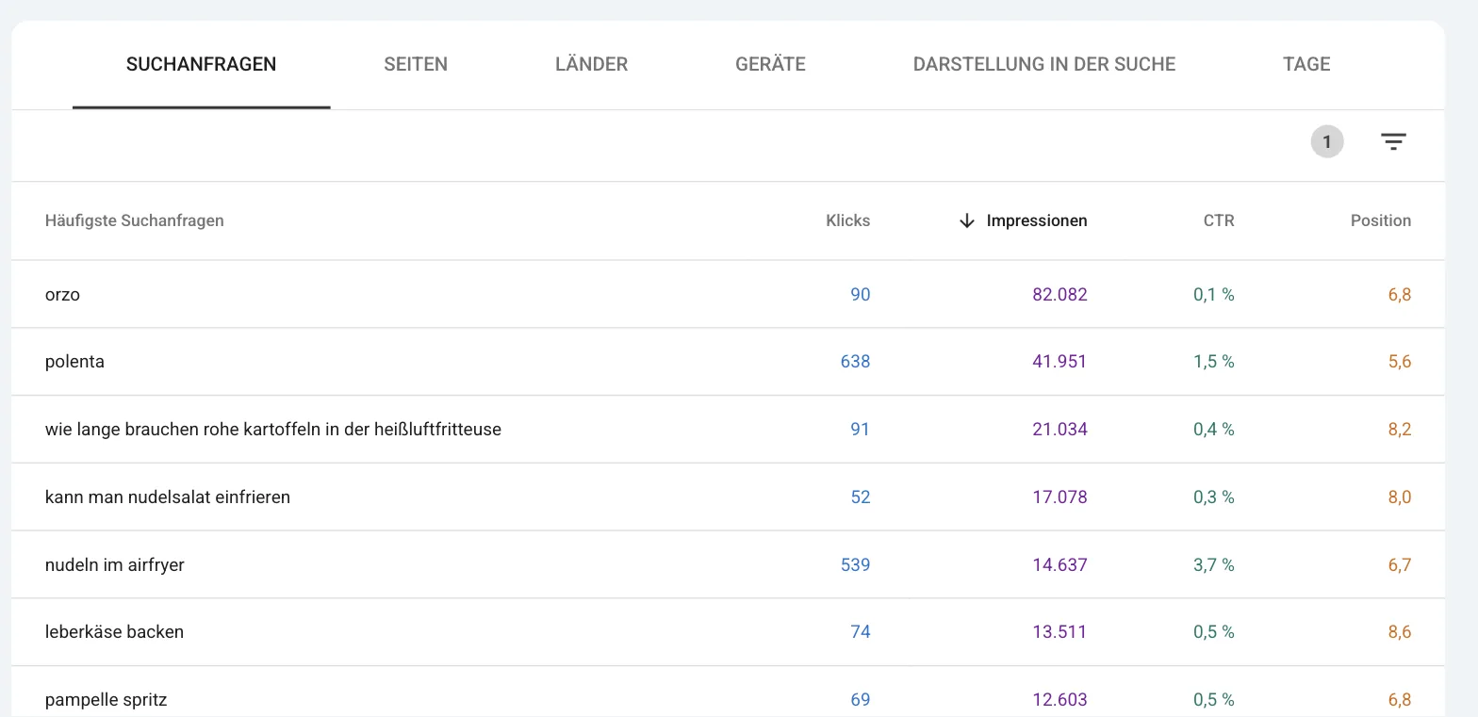Click the Häufigste Suchanfragen header
Screen dimensions: 1478x717
click(135, 220)
